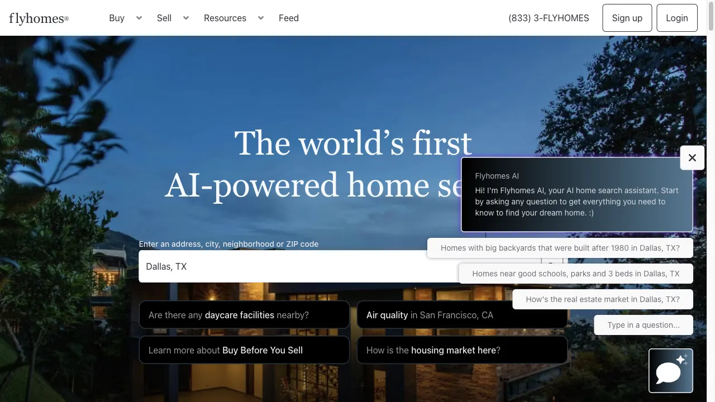Click the Sign up button

(627, 18)
